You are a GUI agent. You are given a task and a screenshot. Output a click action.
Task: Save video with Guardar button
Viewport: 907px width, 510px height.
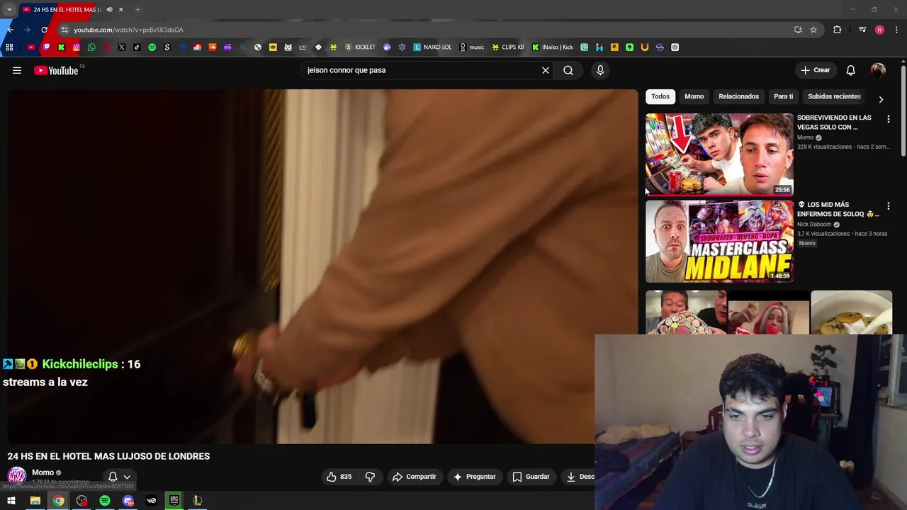click(x=531, y=477)
